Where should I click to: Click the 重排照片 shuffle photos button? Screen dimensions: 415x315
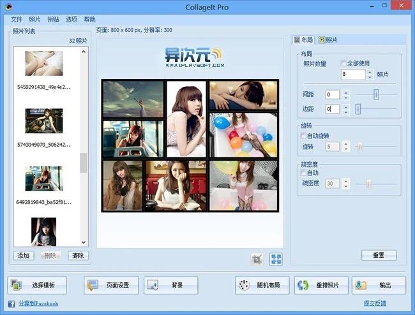tap(321, 285)
